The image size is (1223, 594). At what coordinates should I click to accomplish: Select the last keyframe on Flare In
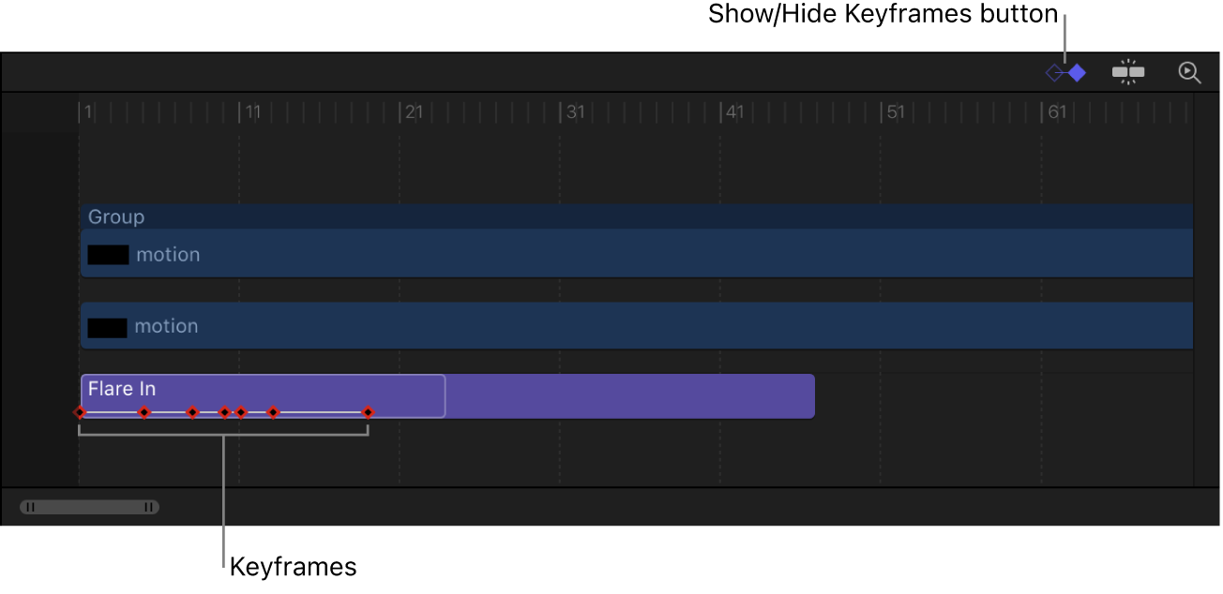(369, 411)
